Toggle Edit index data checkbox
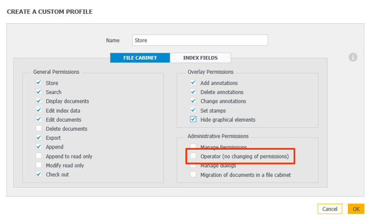 (x=38, y=110)
